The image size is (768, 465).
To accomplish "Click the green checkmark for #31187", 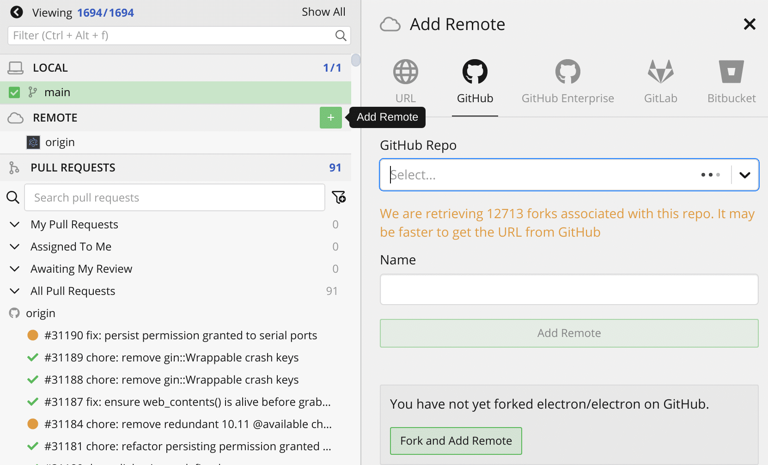I will pyautogui.click(x=33, y=402).
